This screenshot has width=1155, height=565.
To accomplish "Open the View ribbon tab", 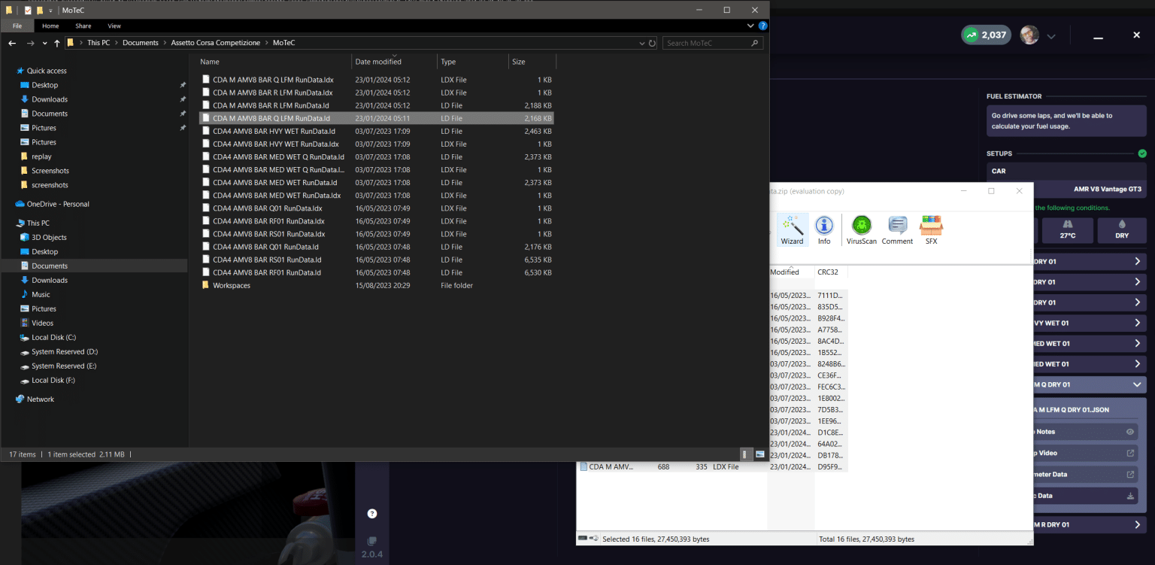I will point(114,26).
